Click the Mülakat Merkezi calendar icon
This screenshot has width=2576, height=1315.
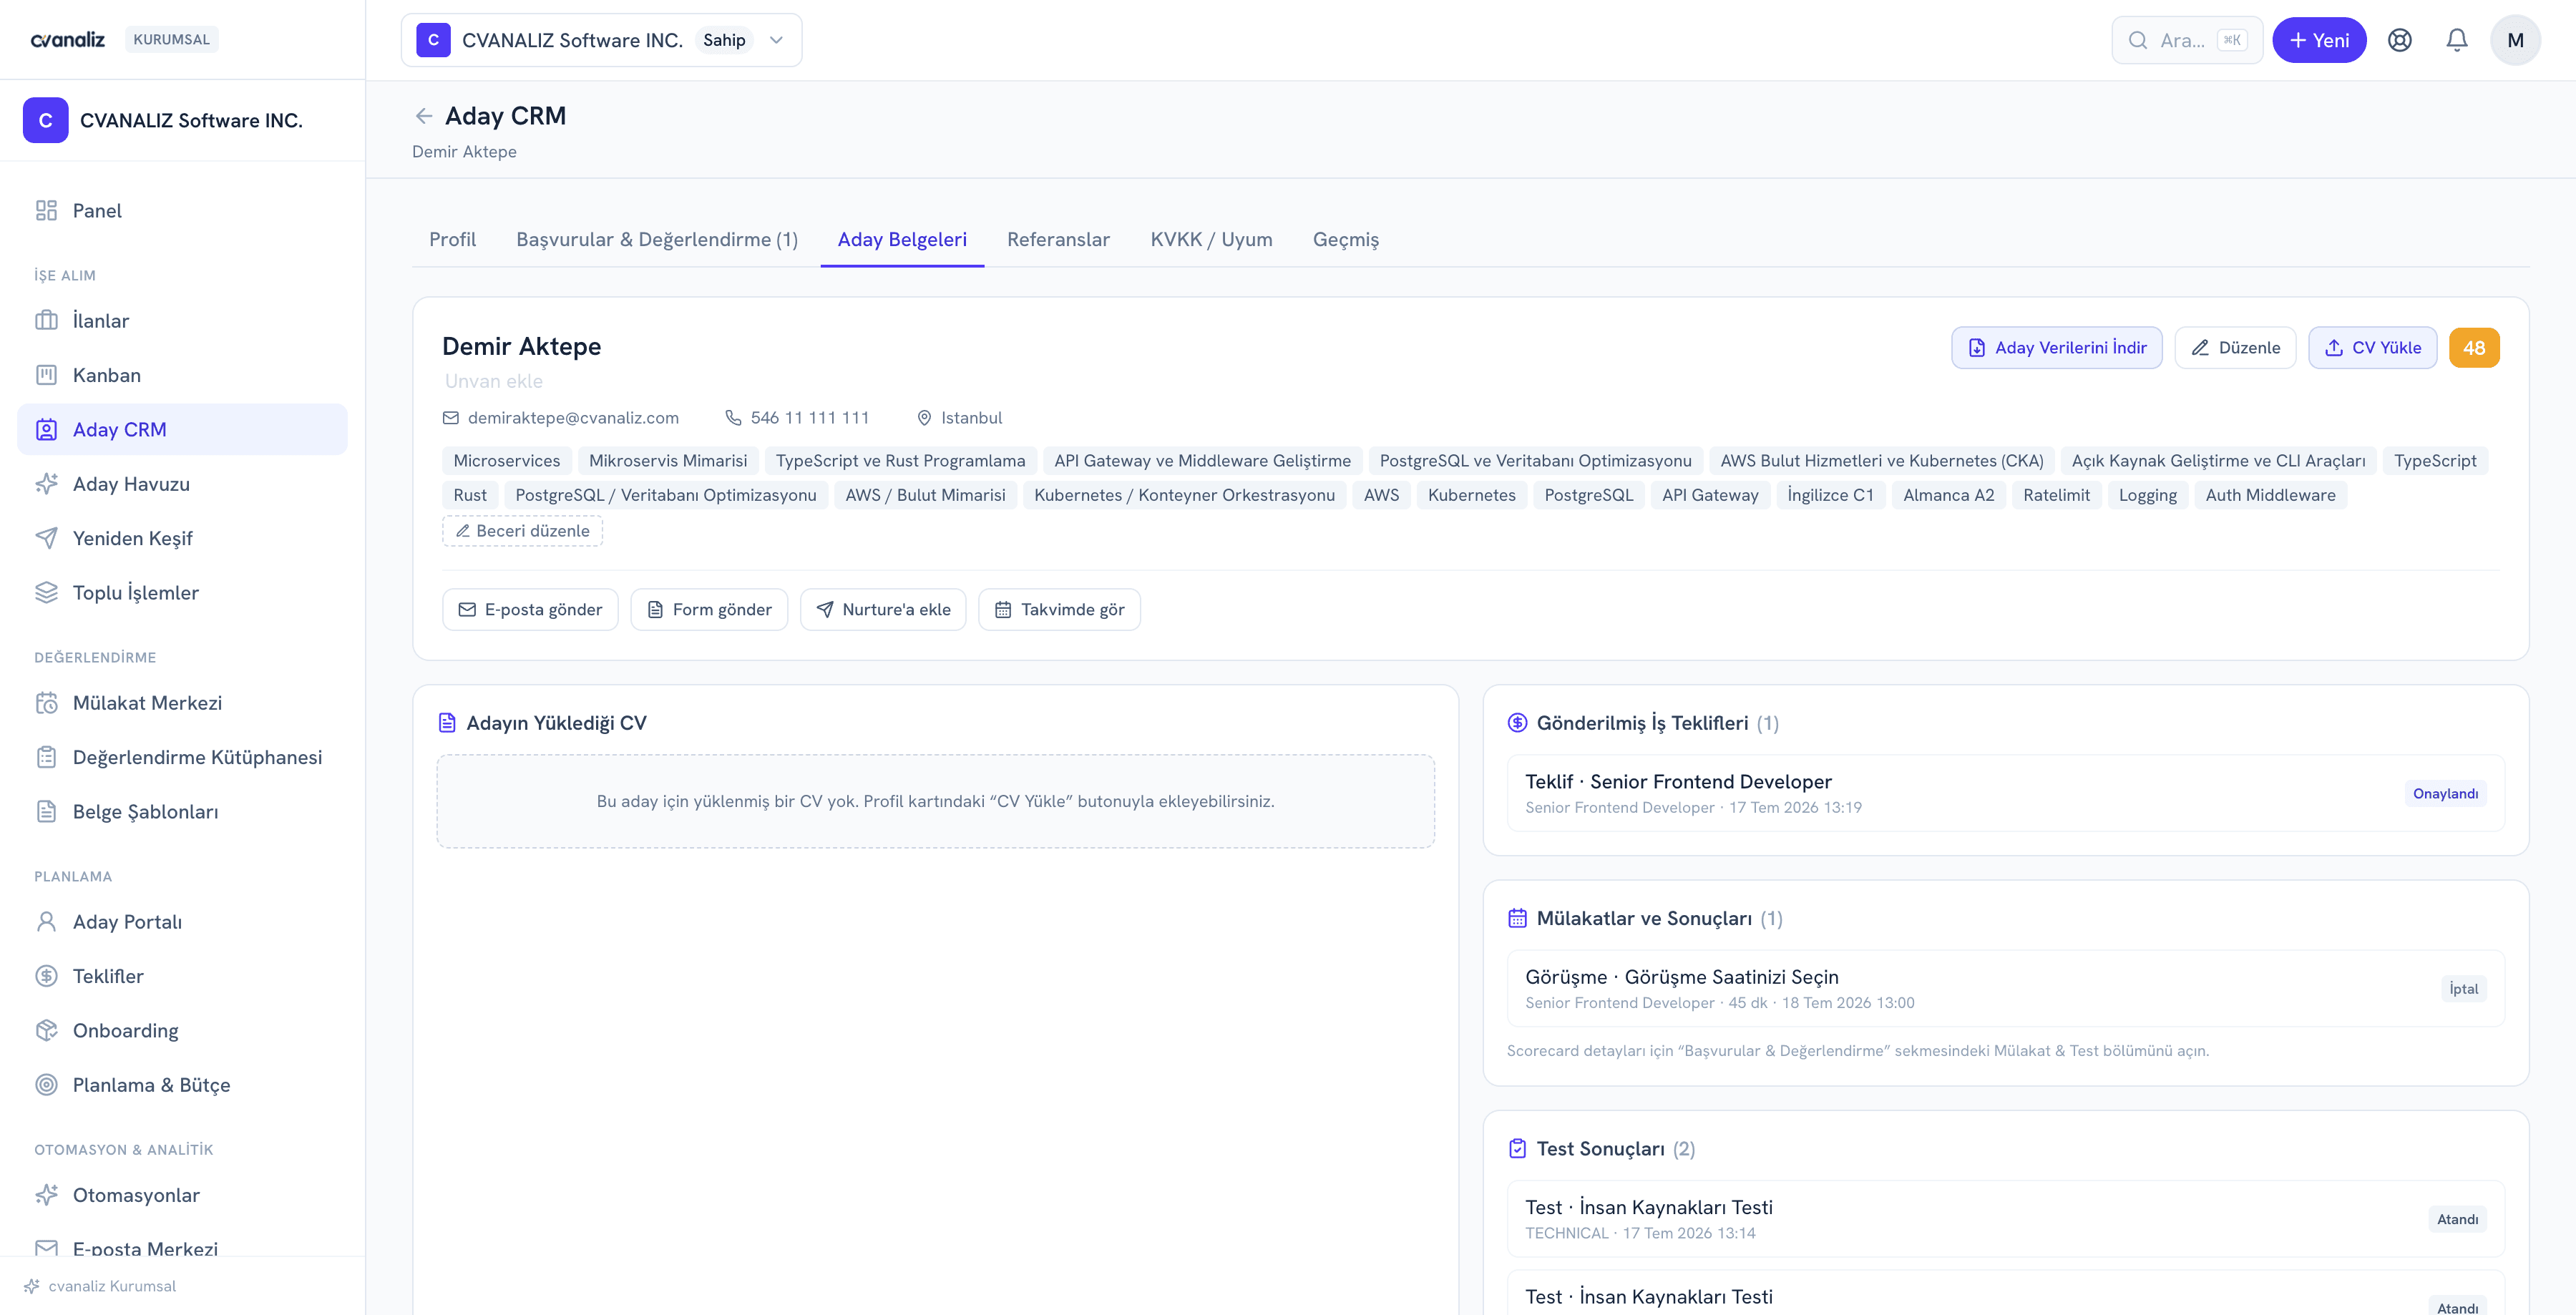pyautogui.click(x=46, y=703)
